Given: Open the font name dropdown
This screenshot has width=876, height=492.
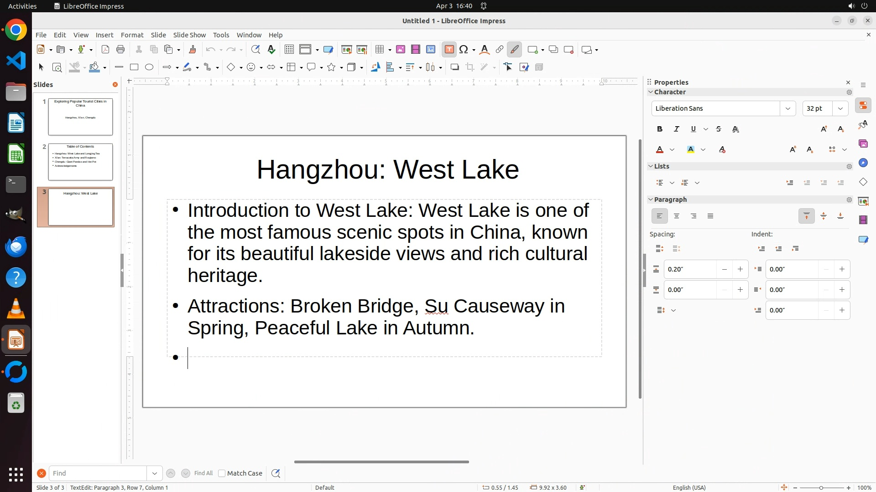Looking at the screenshot, I should point(787,108).
